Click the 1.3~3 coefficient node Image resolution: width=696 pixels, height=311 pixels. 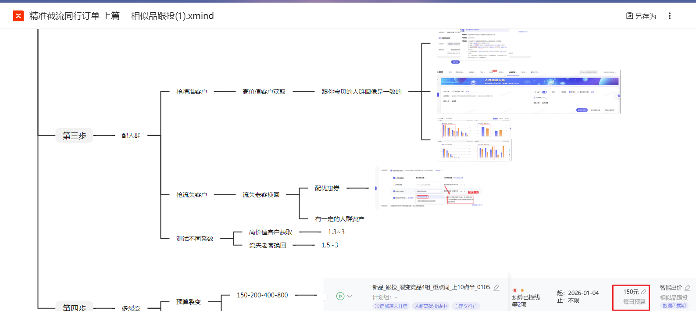click(336, 232)
